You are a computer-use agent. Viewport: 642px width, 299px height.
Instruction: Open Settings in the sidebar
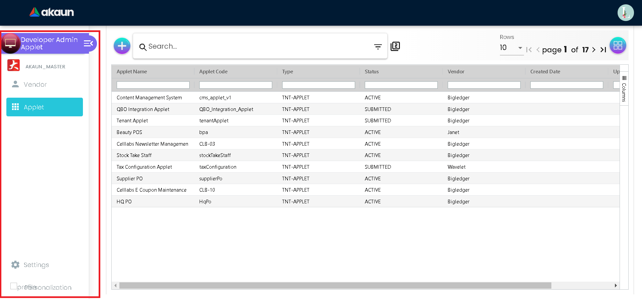tap(36, 265)
